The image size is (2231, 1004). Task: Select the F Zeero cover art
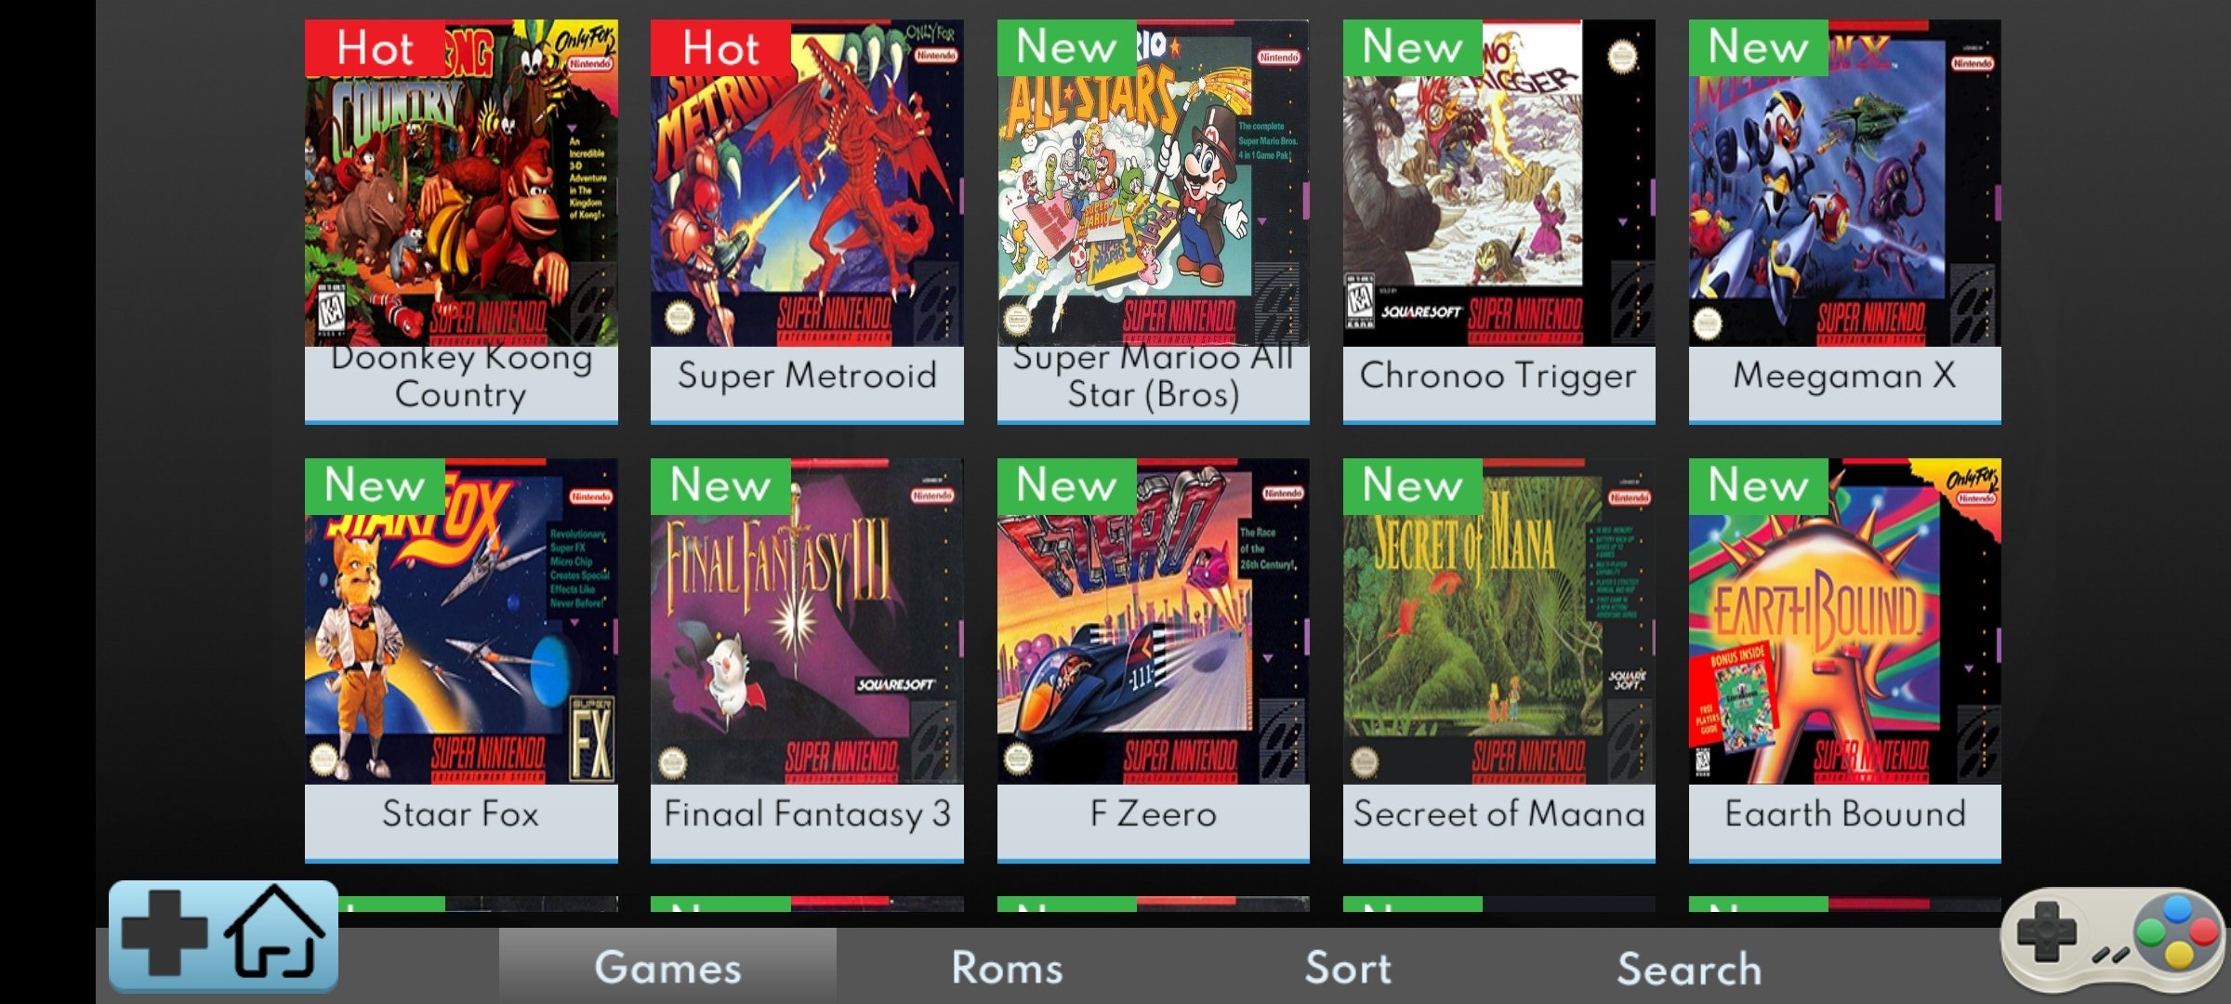(x=1153, y=621)
